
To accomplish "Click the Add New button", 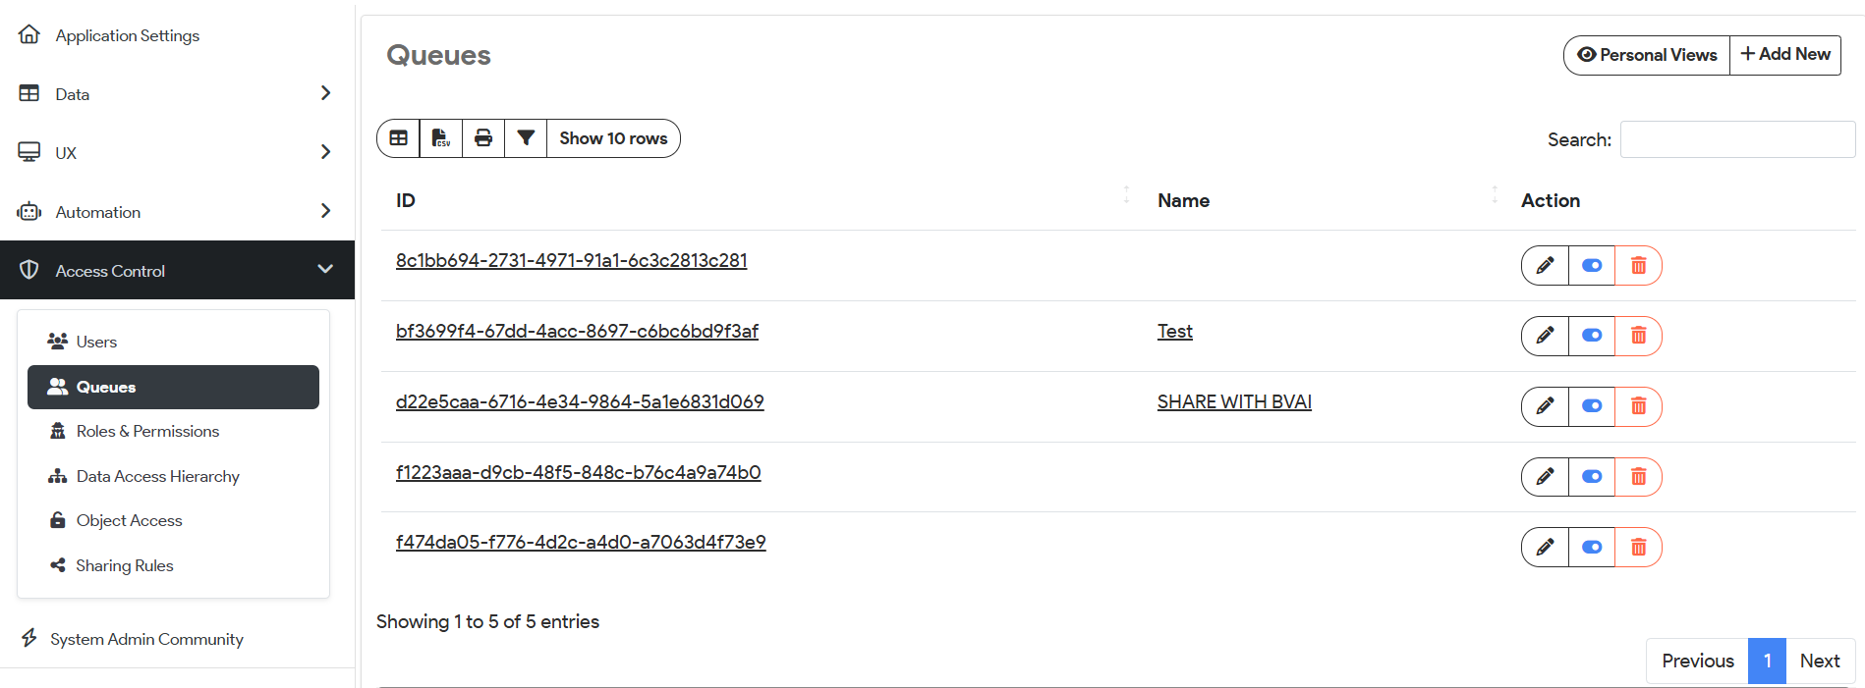I will (1785, 55).
